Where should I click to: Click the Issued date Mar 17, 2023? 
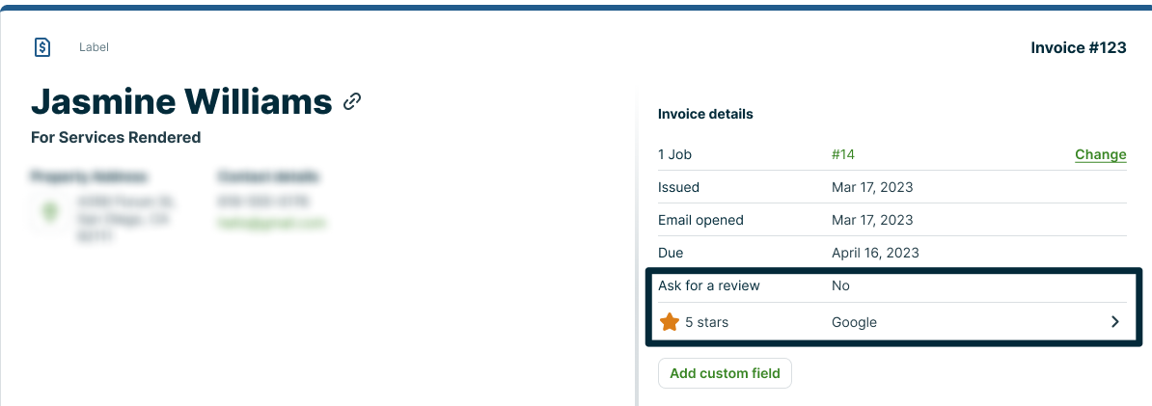(x=871, y=187)
